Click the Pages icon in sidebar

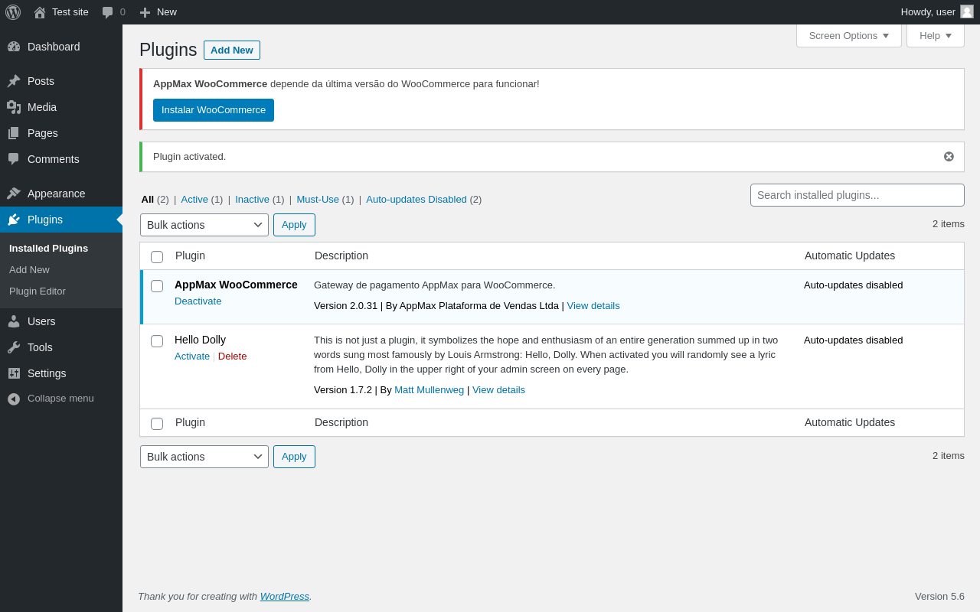point(14,133)
